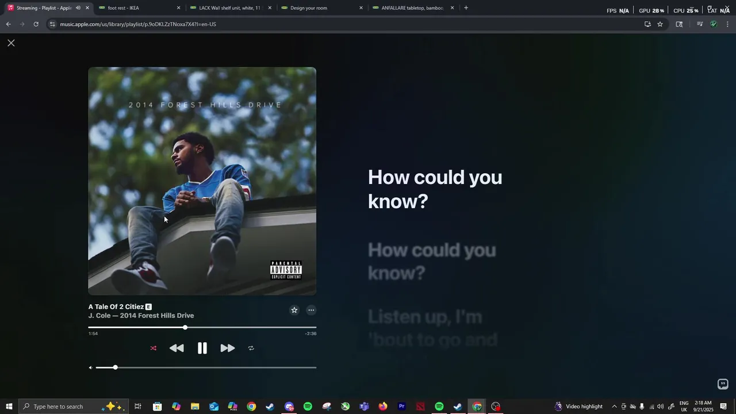
Task: Toggle lyrics view button at bottom right
Action: pos(723,384)
